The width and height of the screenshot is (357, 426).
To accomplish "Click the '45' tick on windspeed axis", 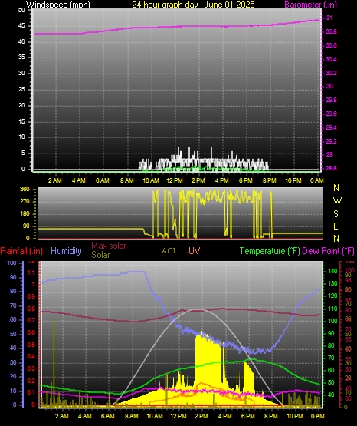I will tap(21, 26).
